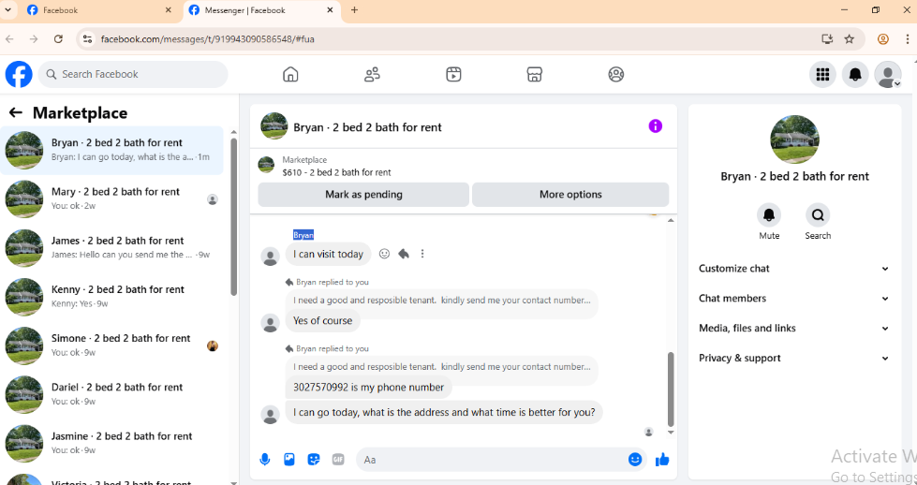Open the Marketplace storefront icon

tap(535, 75)
